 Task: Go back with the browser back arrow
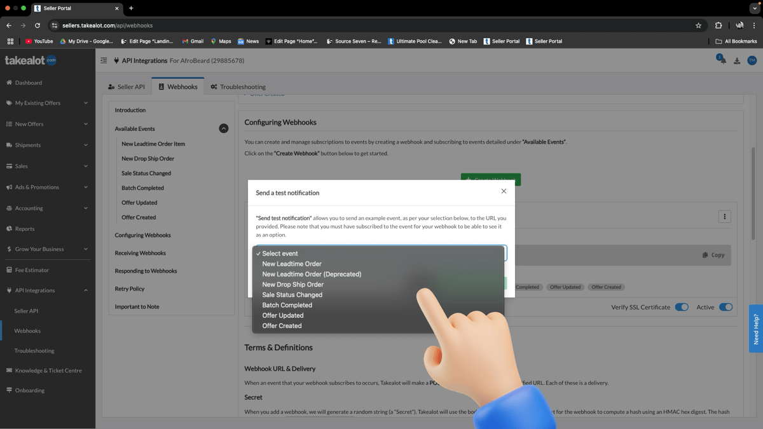pyautogui.click(x=9, y=25)
